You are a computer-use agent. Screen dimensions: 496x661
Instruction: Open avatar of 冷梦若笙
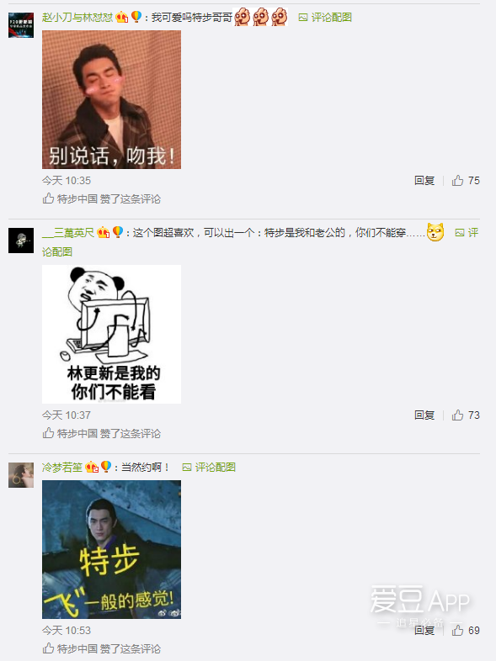point(21,475)
